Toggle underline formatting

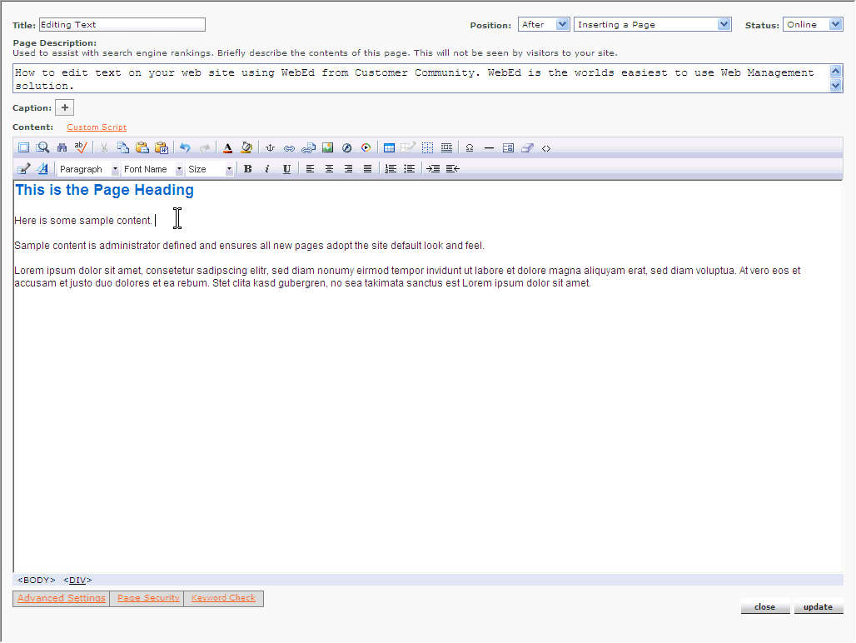[x=286, y=169]
